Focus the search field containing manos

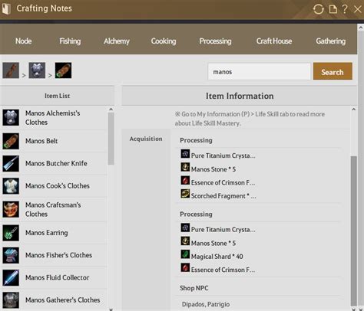click(x=259, y=72)
